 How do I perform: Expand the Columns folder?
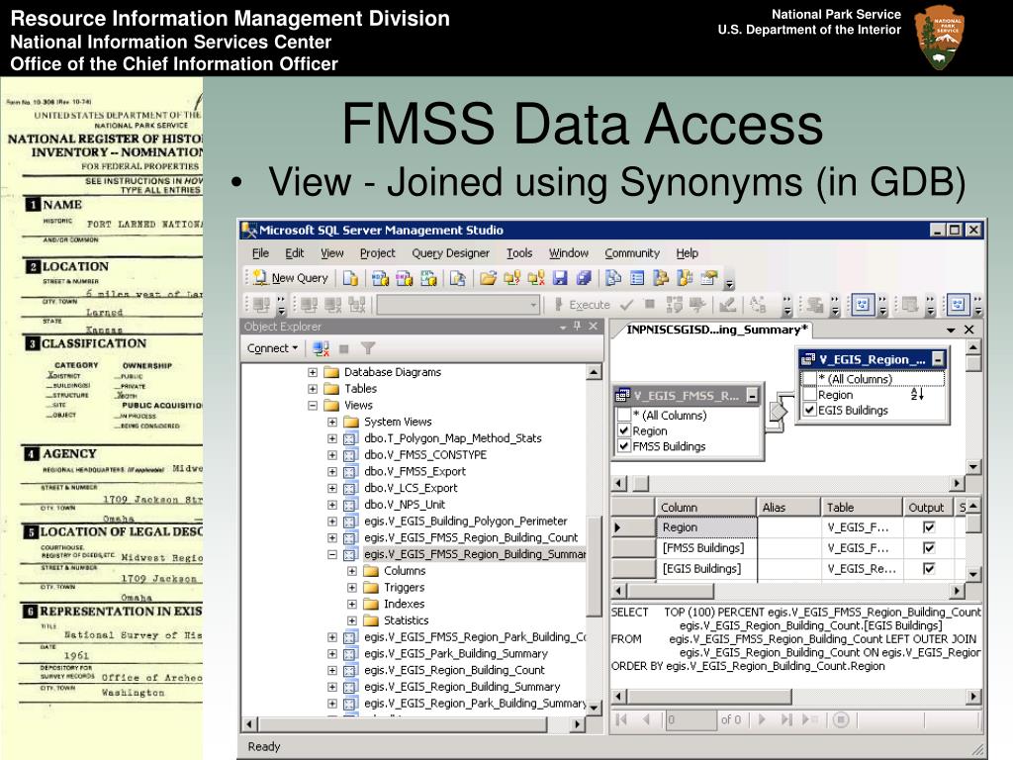[352, 571]
